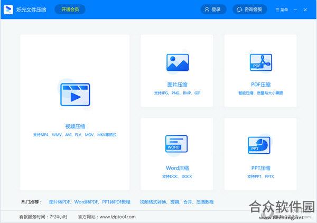
Task: Close the compression app window
Action: [305, 10]
